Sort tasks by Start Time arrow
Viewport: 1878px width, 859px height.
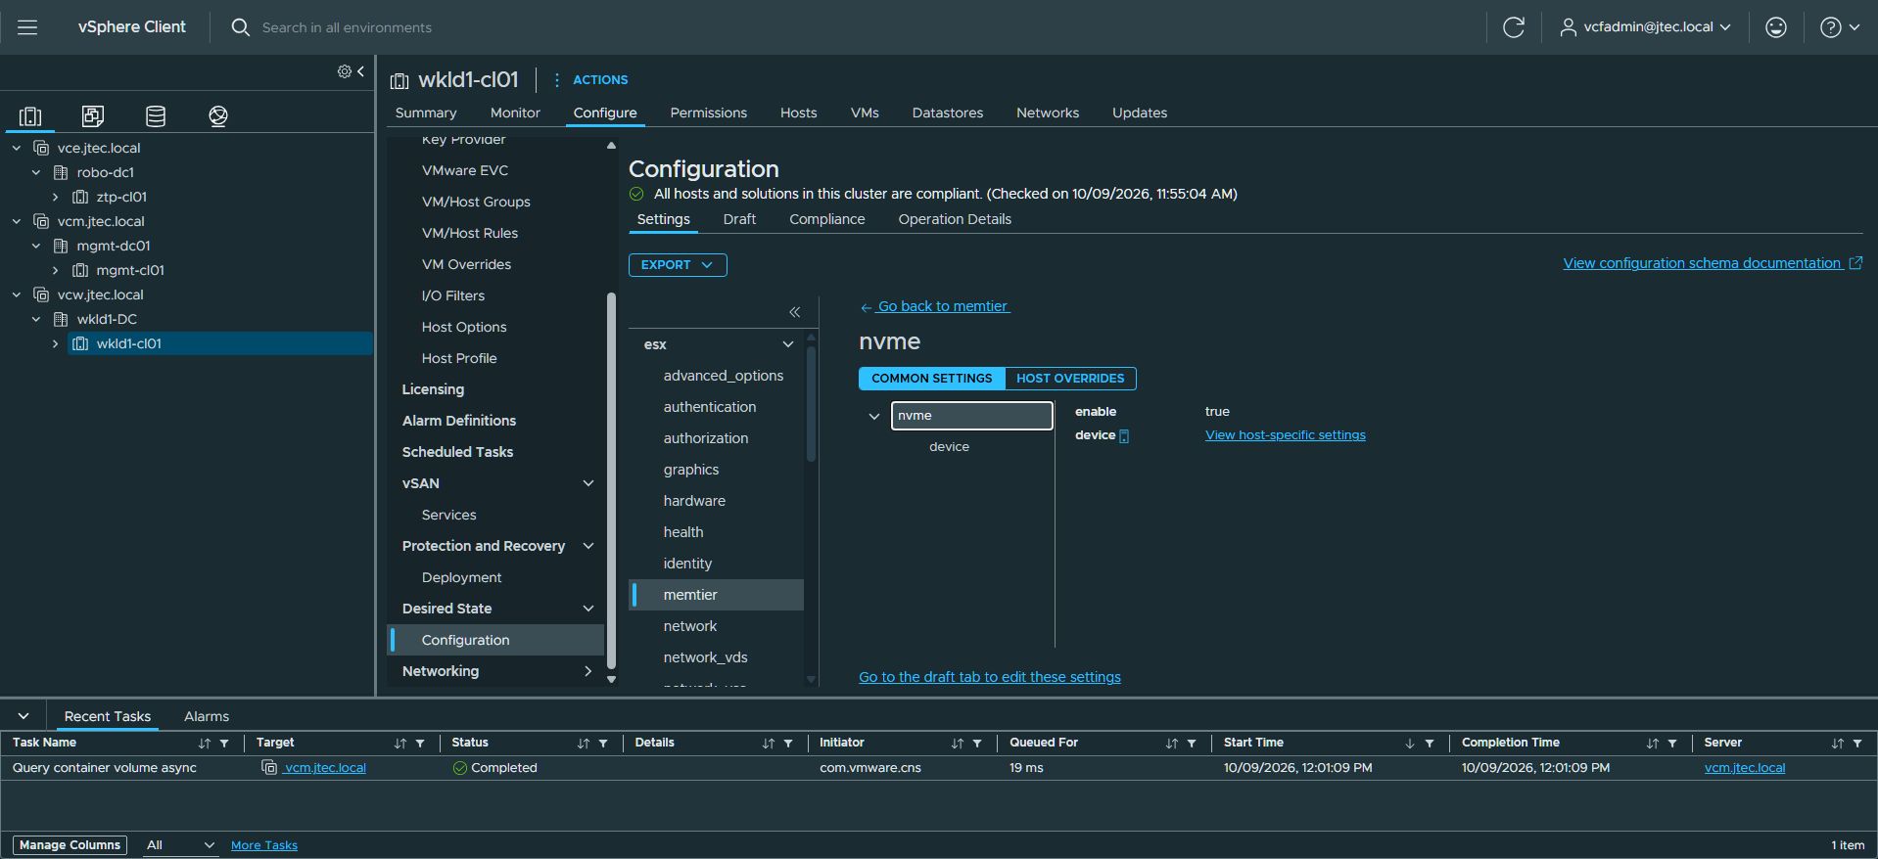pyautogui.click(x=1410, y=744)
